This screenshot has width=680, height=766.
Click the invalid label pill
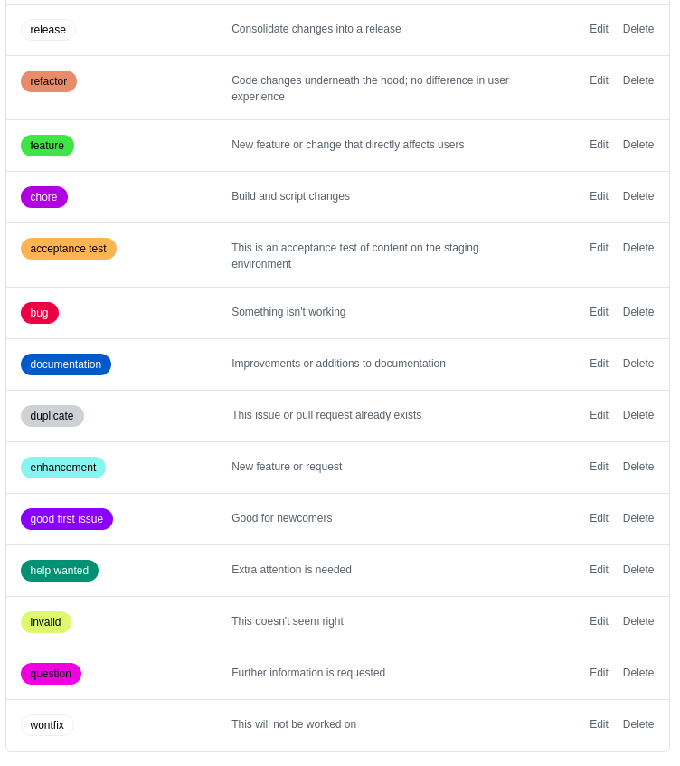pyautogui.click(x=45, y=622)
